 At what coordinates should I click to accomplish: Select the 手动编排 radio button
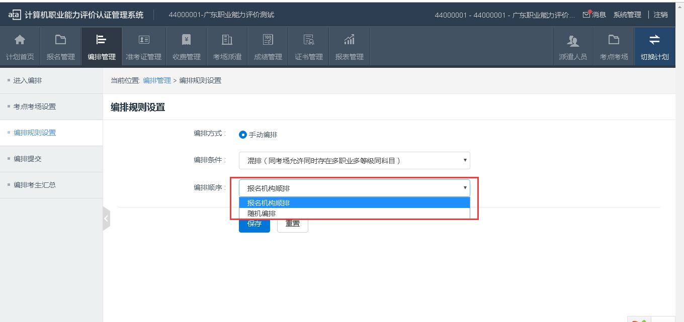(243, 135)
